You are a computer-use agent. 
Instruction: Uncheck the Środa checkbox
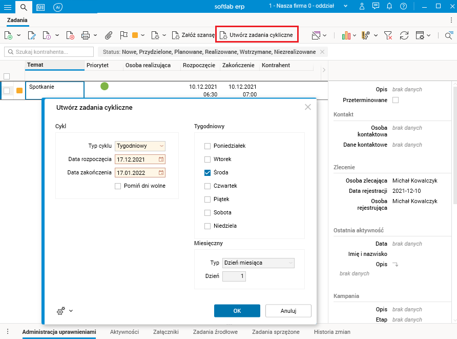tap(207, 173)
